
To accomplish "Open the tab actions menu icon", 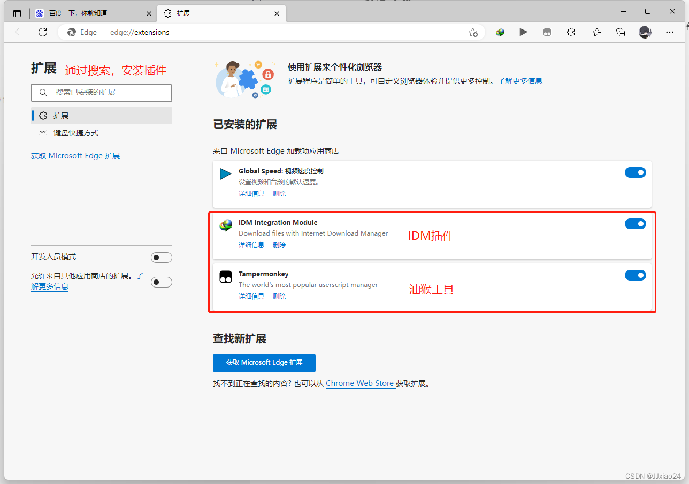I will (x=18, y=13).
